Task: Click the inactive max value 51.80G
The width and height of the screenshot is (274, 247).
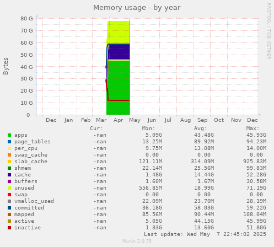Action: click(x=256, y=228)
